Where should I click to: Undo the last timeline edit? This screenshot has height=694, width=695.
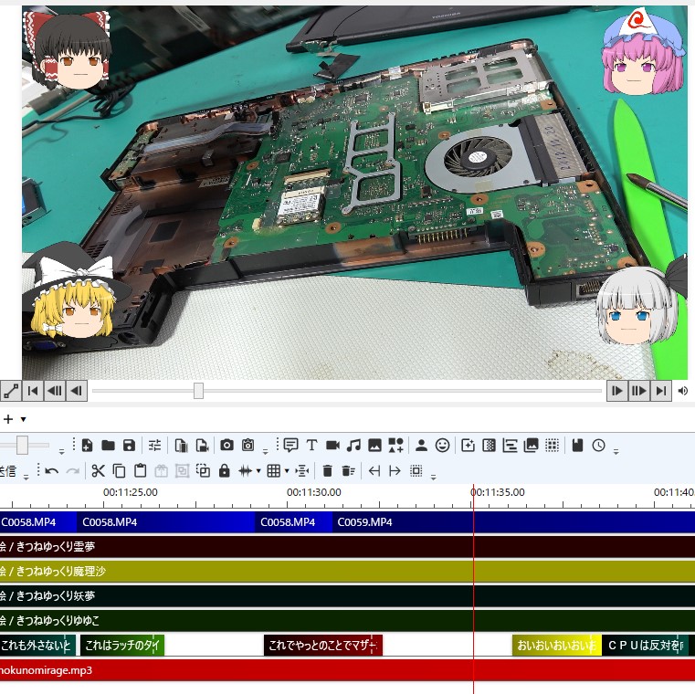click(51, 470)
